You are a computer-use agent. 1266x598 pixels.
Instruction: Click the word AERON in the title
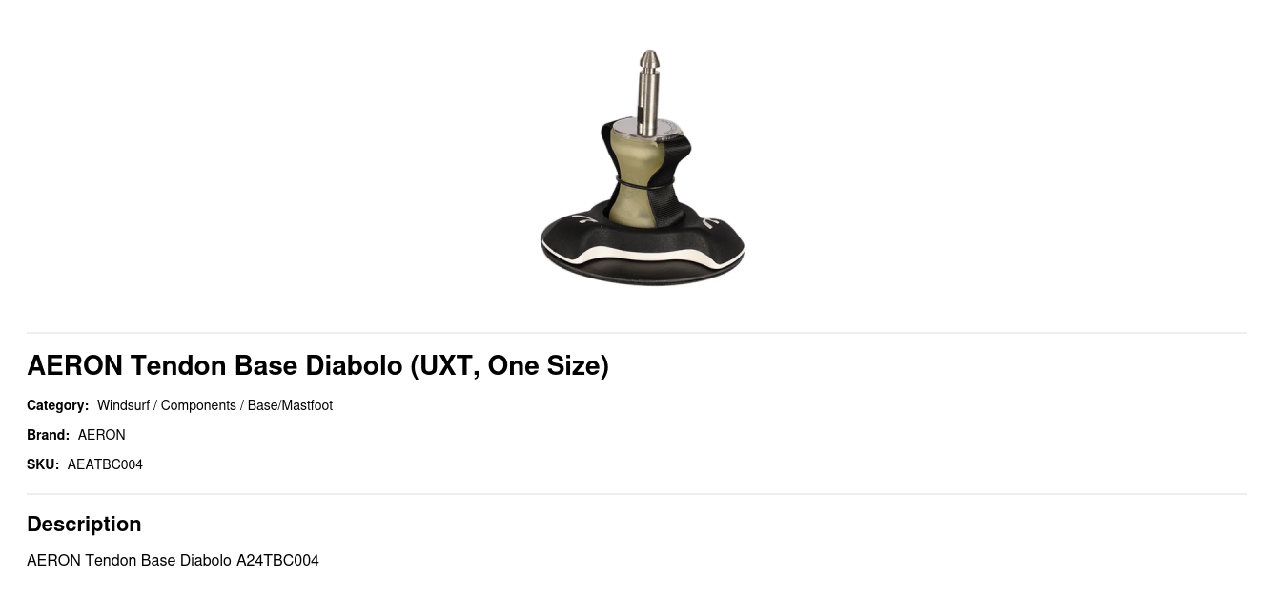[x=75, y=366]
